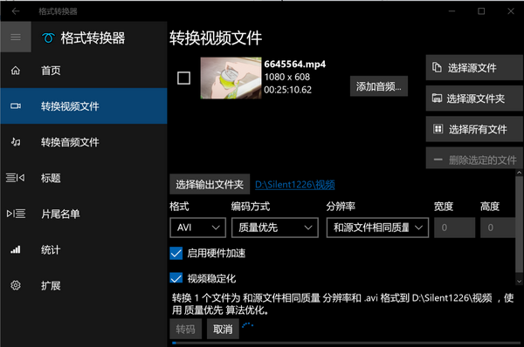Uncheck the 视频稳定化 option
This screenshot has width=524, height=347.
point(176,278)
